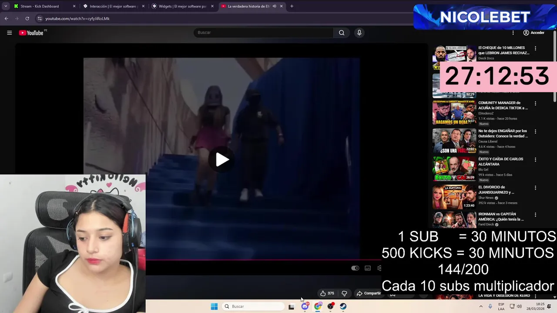Open Steam from the taskbar
The height and width of the screenshot is (313, 557).
pyautogui.click(x=343, y=306)
